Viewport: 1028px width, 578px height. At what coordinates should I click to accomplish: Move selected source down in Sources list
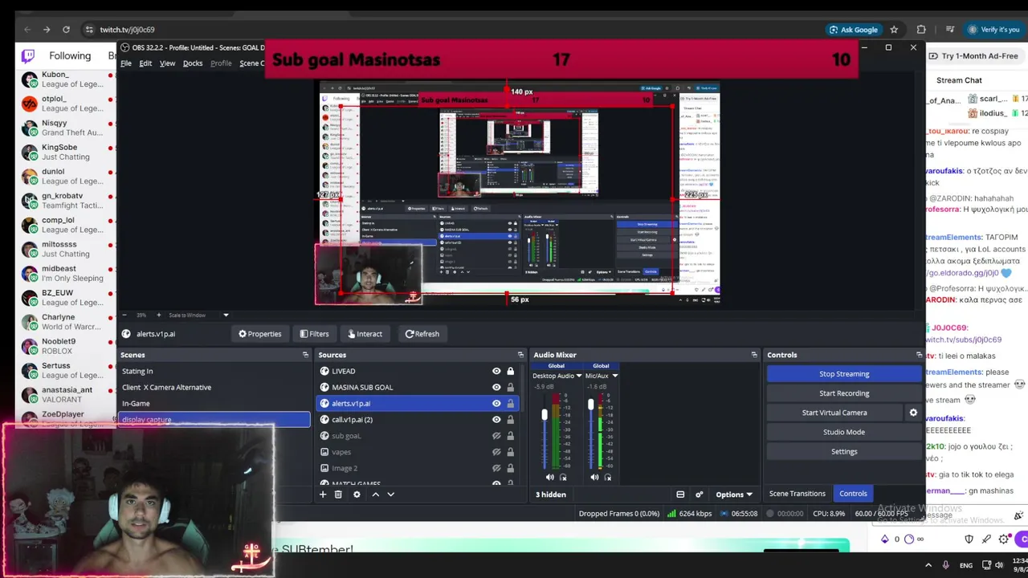point(390,495)
